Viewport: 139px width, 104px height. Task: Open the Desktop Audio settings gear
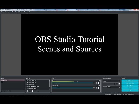99,88
